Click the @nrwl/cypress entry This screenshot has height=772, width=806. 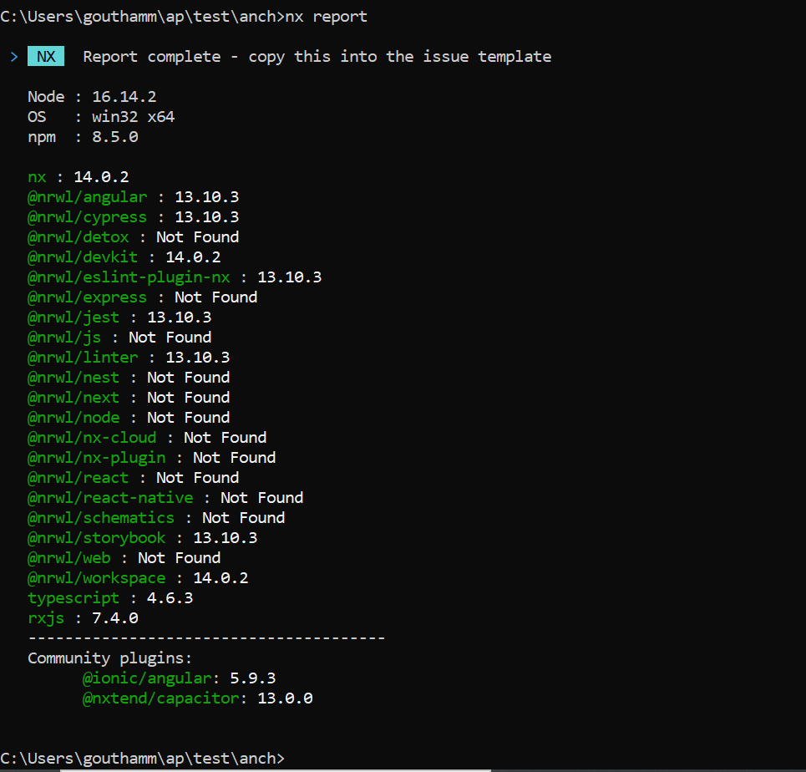87,216
